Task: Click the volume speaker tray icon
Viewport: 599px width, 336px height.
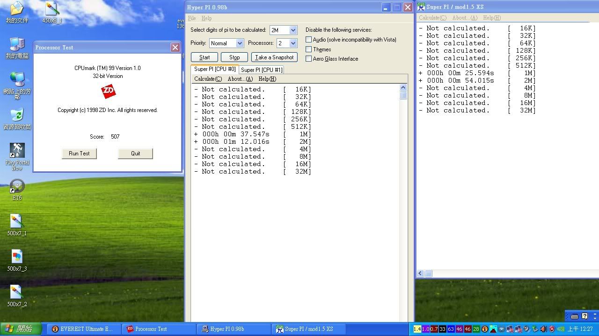Action: pyautogui.click(x=544, y=329)
